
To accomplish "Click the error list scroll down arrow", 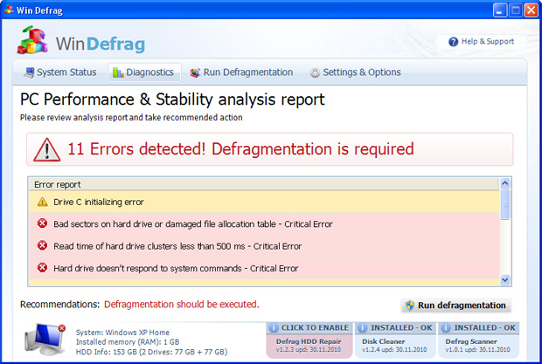I will [x=505, y=280].
